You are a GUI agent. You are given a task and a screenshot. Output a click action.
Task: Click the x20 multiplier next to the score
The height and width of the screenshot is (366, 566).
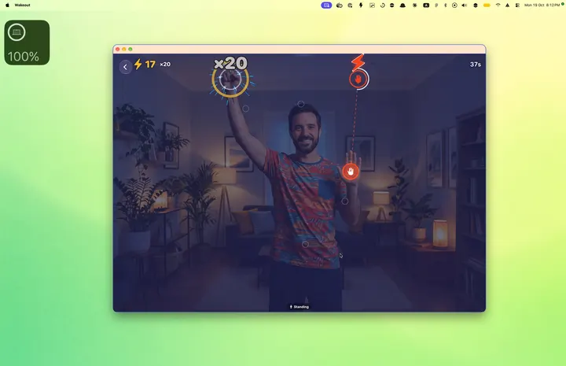[x=165, y=65]
